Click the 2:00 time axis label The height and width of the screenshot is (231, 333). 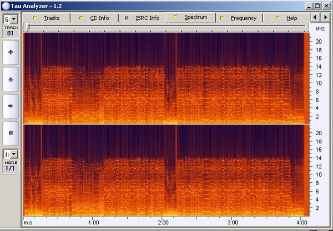[163, 223]
